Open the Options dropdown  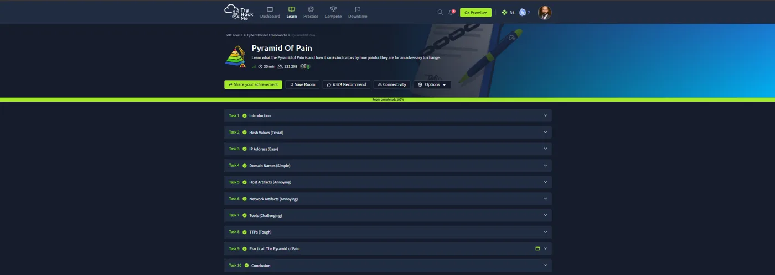[432, 84]
